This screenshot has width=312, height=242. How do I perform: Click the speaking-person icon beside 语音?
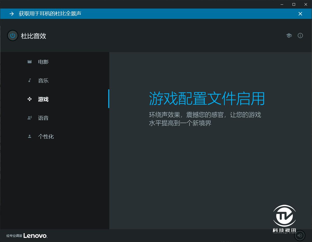tap(29, 118)
